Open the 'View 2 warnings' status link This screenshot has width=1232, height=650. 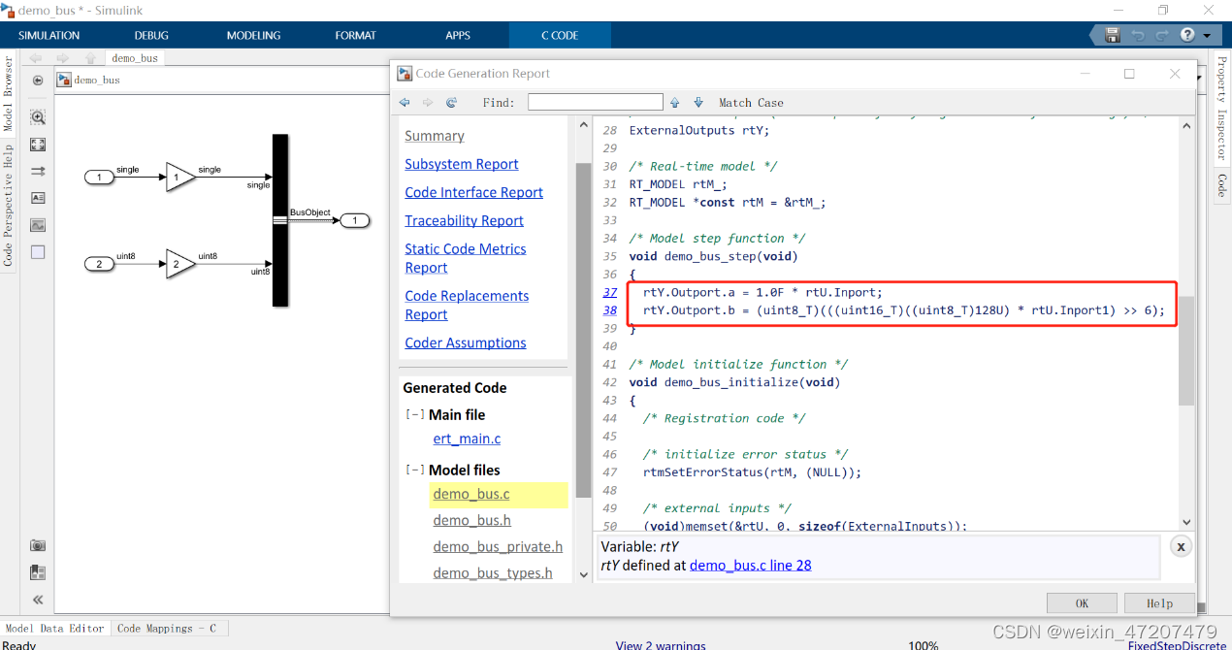(661, 645)
